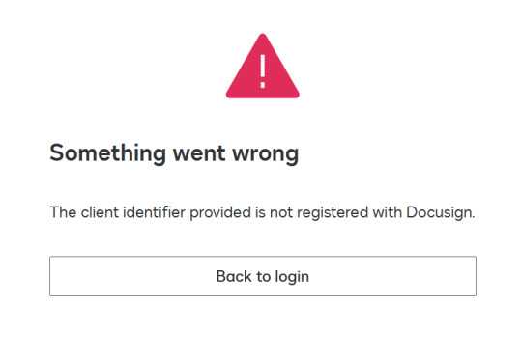Click the Back to login button
Image resolution: width=522 pixels, height=359 pixels.
pos(263,276)
